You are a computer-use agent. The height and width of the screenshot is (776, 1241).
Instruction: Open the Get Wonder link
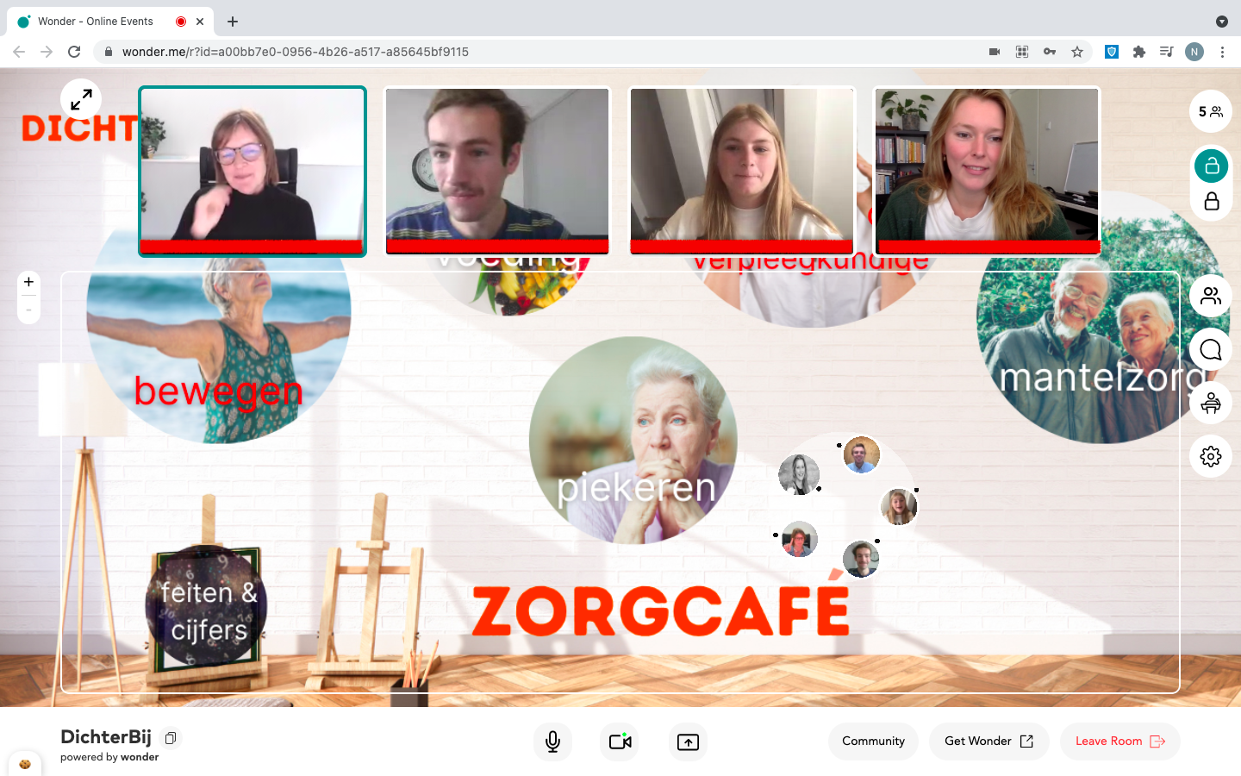tap(988, 741)
